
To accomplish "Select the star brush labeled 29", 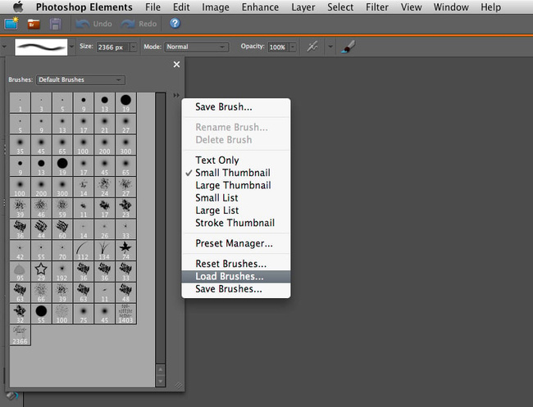I will [40, 269].
